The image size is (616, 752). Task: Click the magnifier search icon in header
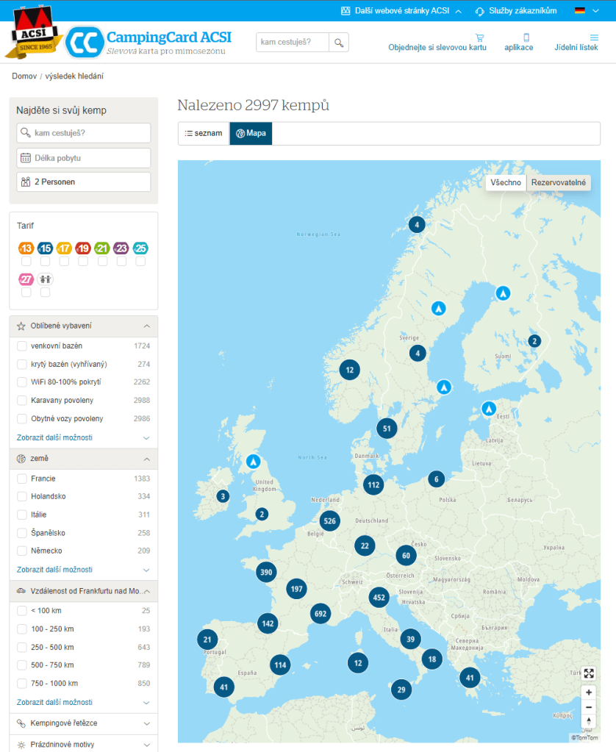pos(339,43)
